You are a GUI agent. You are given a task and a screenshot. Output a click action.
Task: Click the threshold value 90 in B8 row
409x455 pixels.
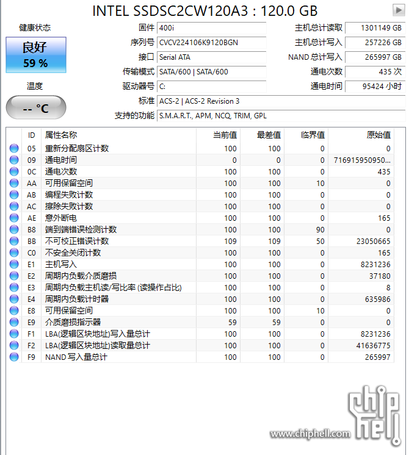[320, 229]
